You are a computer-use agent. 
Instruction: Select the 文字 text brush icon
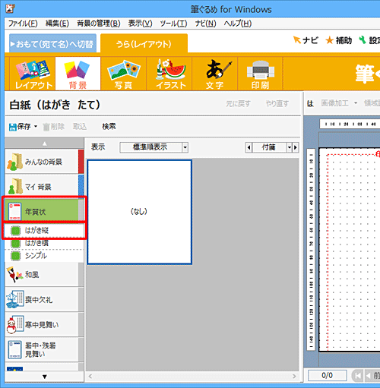point(214,74)
